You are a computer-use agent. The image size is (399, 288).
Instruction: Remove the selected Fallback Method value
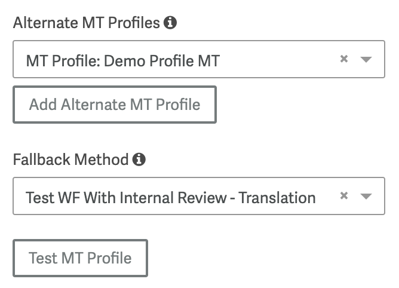pyautogui.click(x=344, y=195)
